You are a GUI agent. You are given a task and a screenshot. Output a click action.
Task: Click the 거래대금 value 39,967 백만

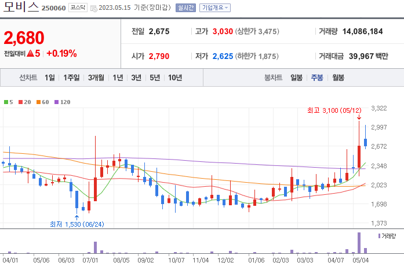click(369, 56)
